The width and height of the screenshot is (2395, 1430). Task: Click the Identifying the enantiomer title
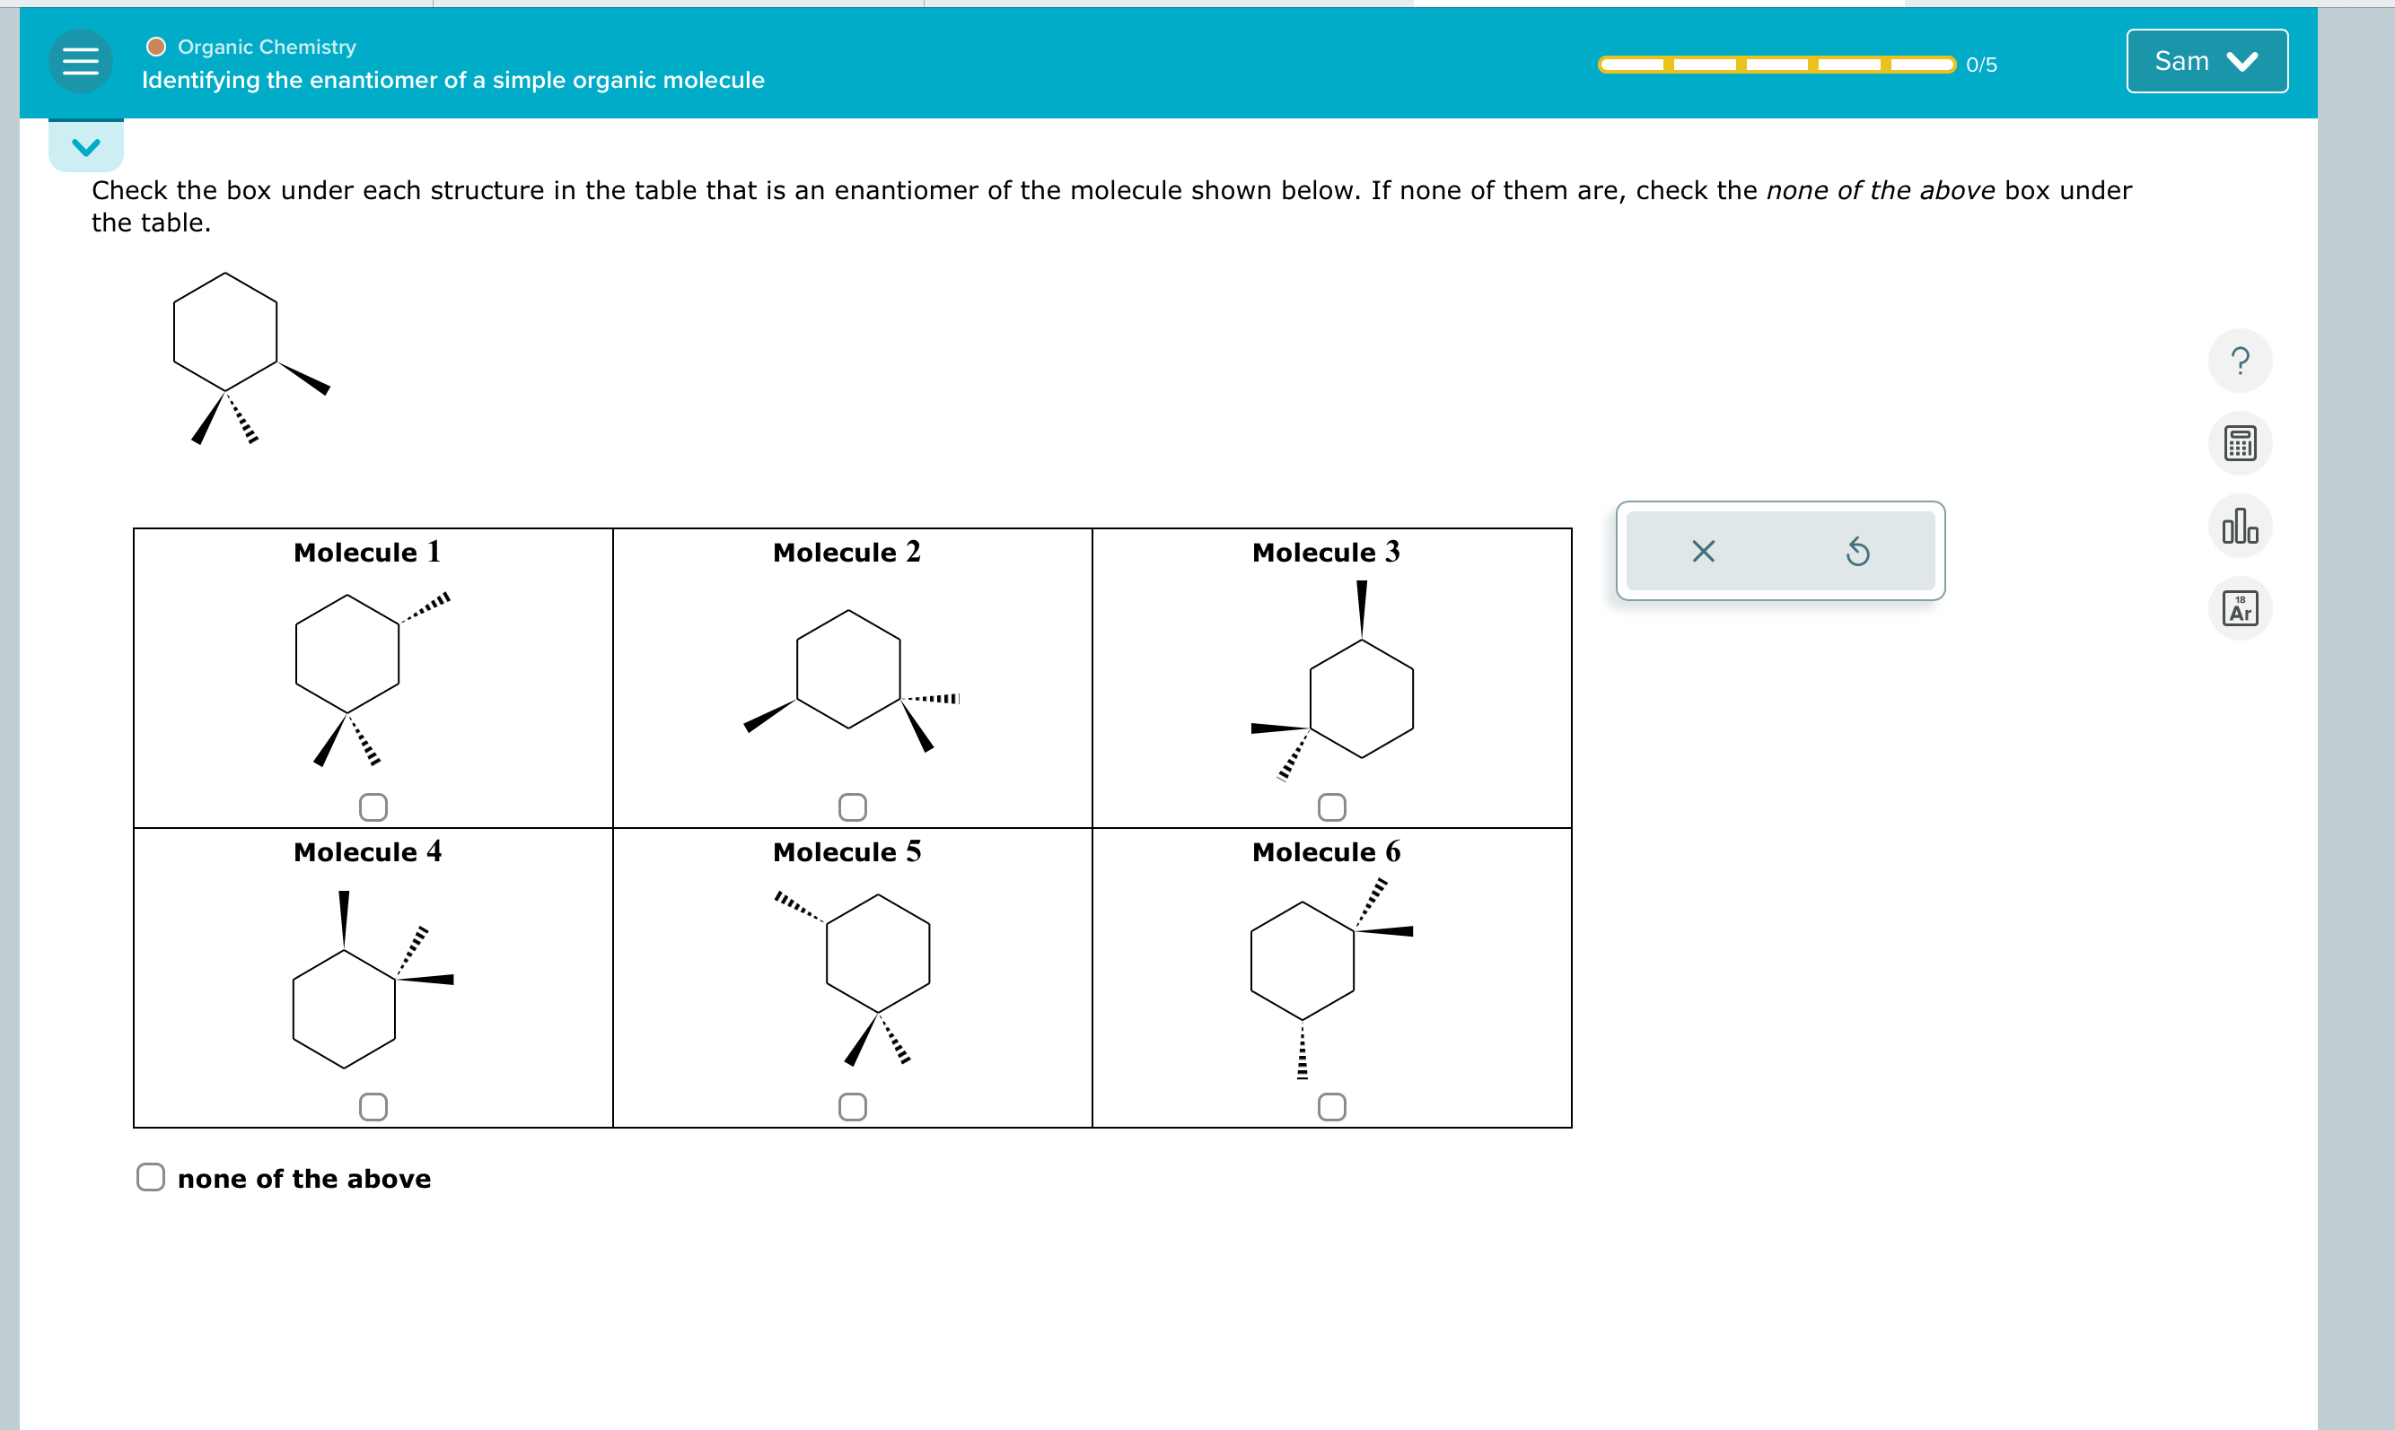pyautogui.click(x=452, y=80)
